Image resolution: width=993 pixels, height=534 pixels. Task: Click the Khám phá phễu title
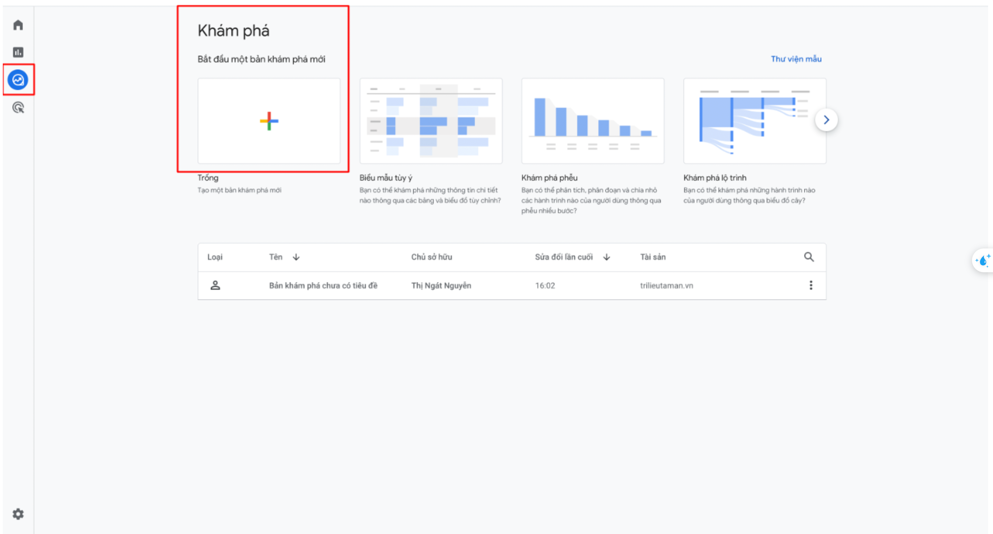[549, 178]
